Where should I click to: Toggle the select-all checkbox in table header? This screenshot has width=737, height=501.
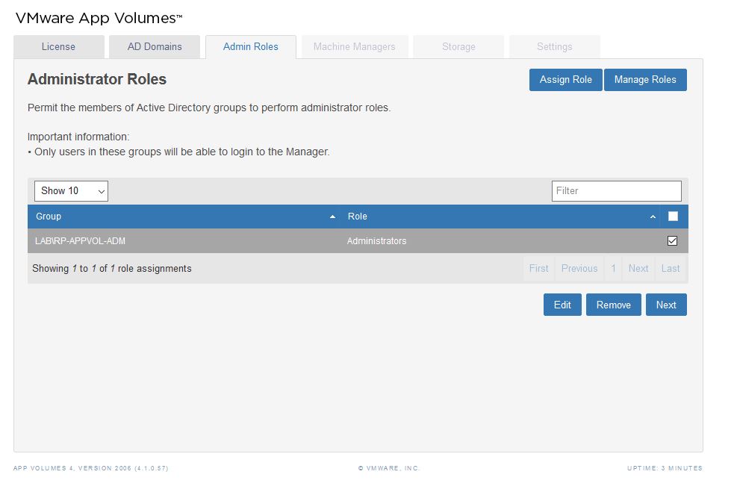click(673, 217)
